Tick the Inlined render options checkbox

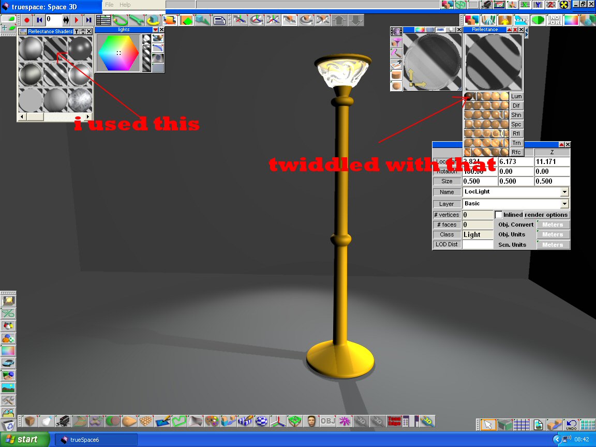[x=498, y=215]
